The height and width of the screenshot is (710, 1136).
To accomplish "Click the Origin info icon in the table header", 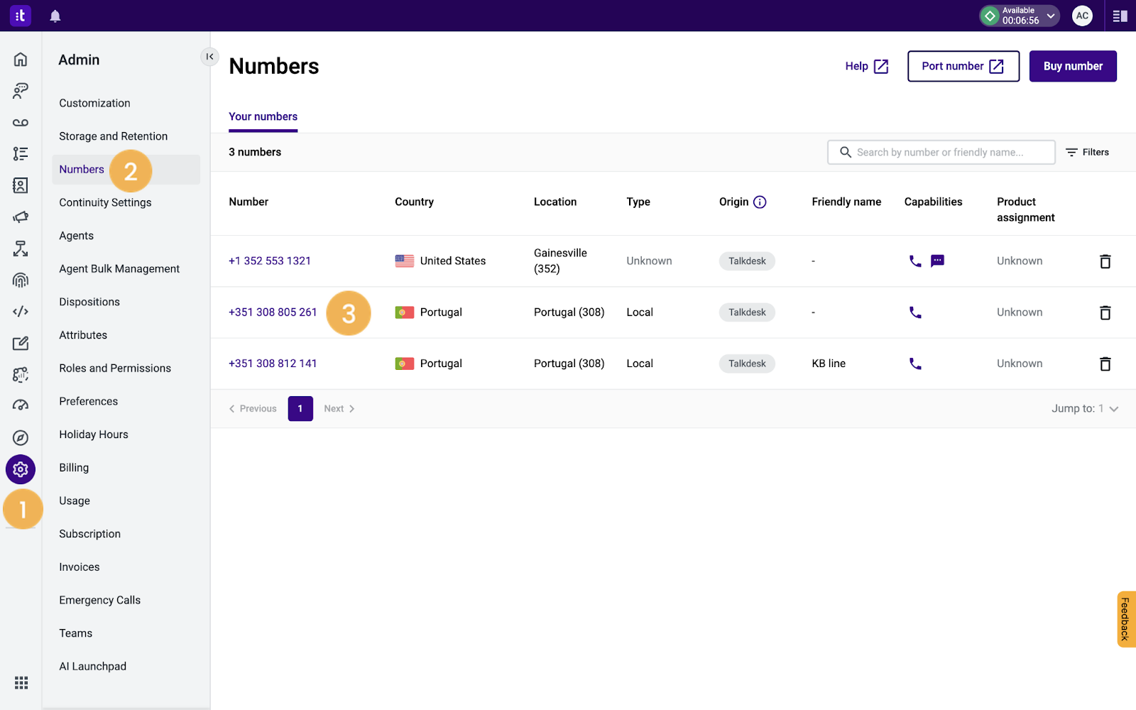I will point(760,202).
